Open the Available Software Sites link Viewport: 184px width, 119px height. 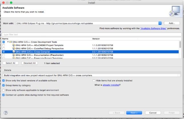click(153, 28)
